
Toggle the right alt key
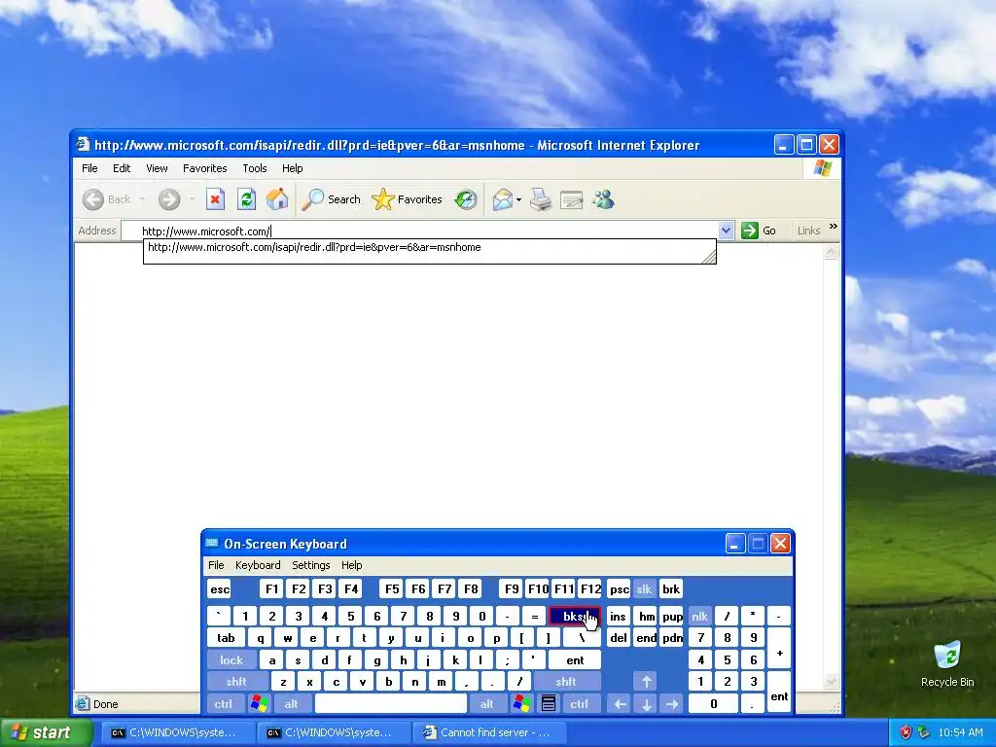(486, 704)
